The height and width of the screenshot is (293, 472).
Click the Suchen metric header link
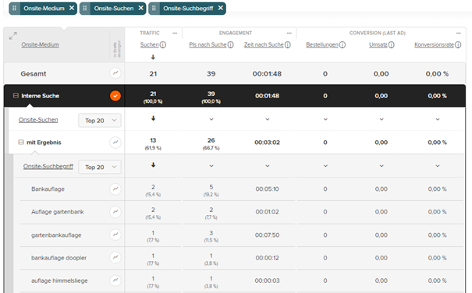pos(149,45)
